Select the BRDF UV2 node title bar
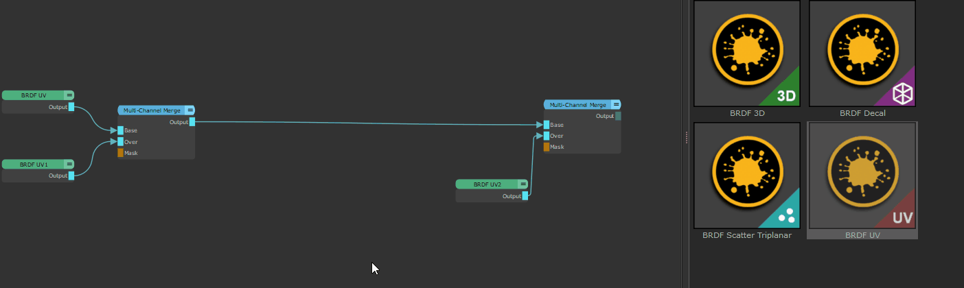Image resolution: width=964 pixels, height=288 pixels. pos(487,184)
